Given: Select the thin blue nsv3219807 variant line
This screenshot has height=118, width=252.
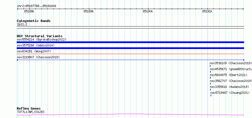Looking at the screenshot, I should pyautogui.click(x=130, y=60).
